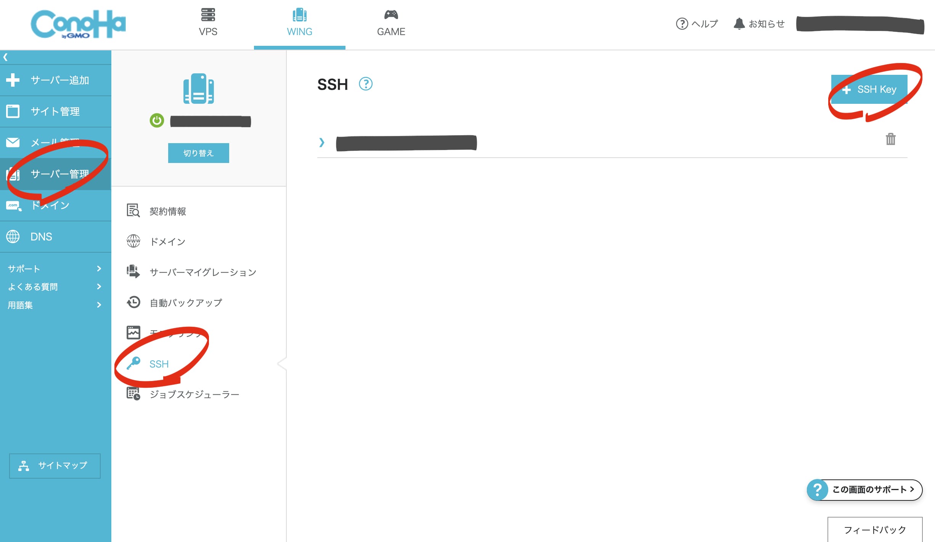Screen dimensions: 935x542
Task: Click the large server icon in panel
Action: 198,89
